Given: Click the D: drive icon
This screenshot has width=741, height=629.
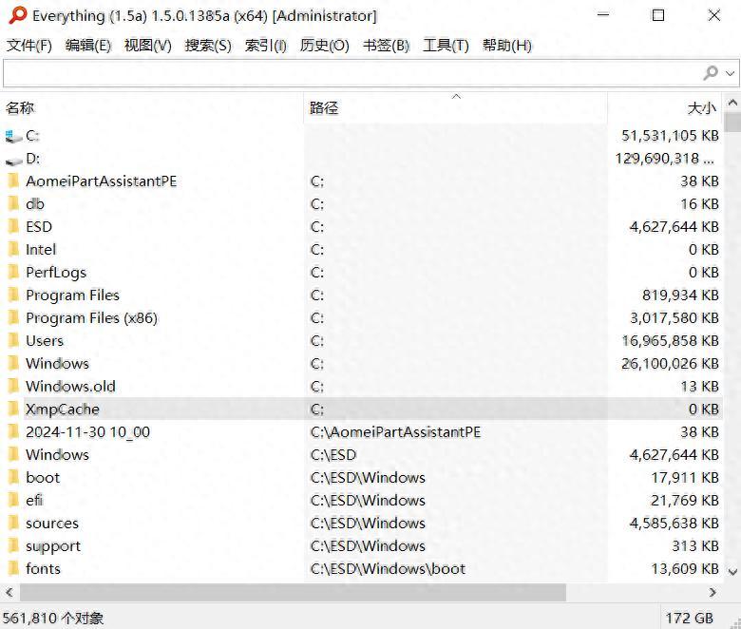Looking at the screenshot, I should pyautogui.click(x=13, y=159).
